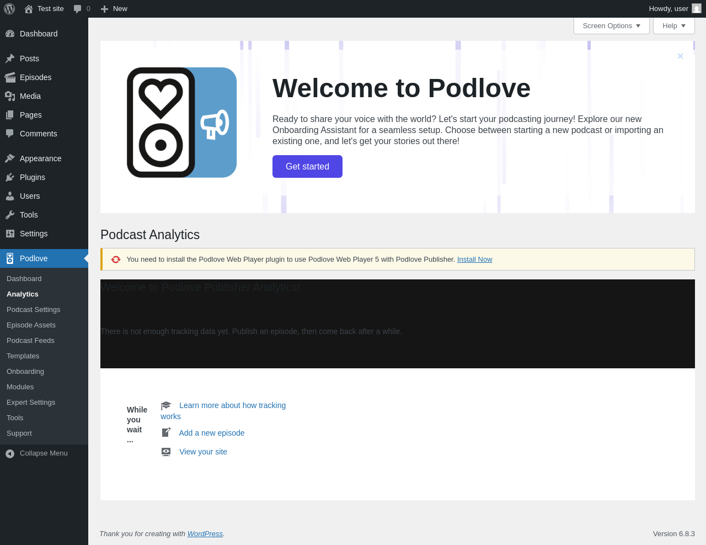Open Onboarding submenu item
The height and width of the screenshot is (545, 706).
point(44,372)
